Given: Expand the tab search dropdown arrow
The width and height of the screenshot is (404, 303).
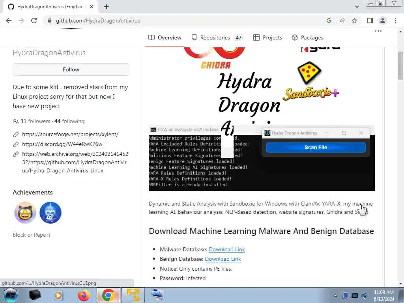Looking at the screenshot, I should point(357,7).
